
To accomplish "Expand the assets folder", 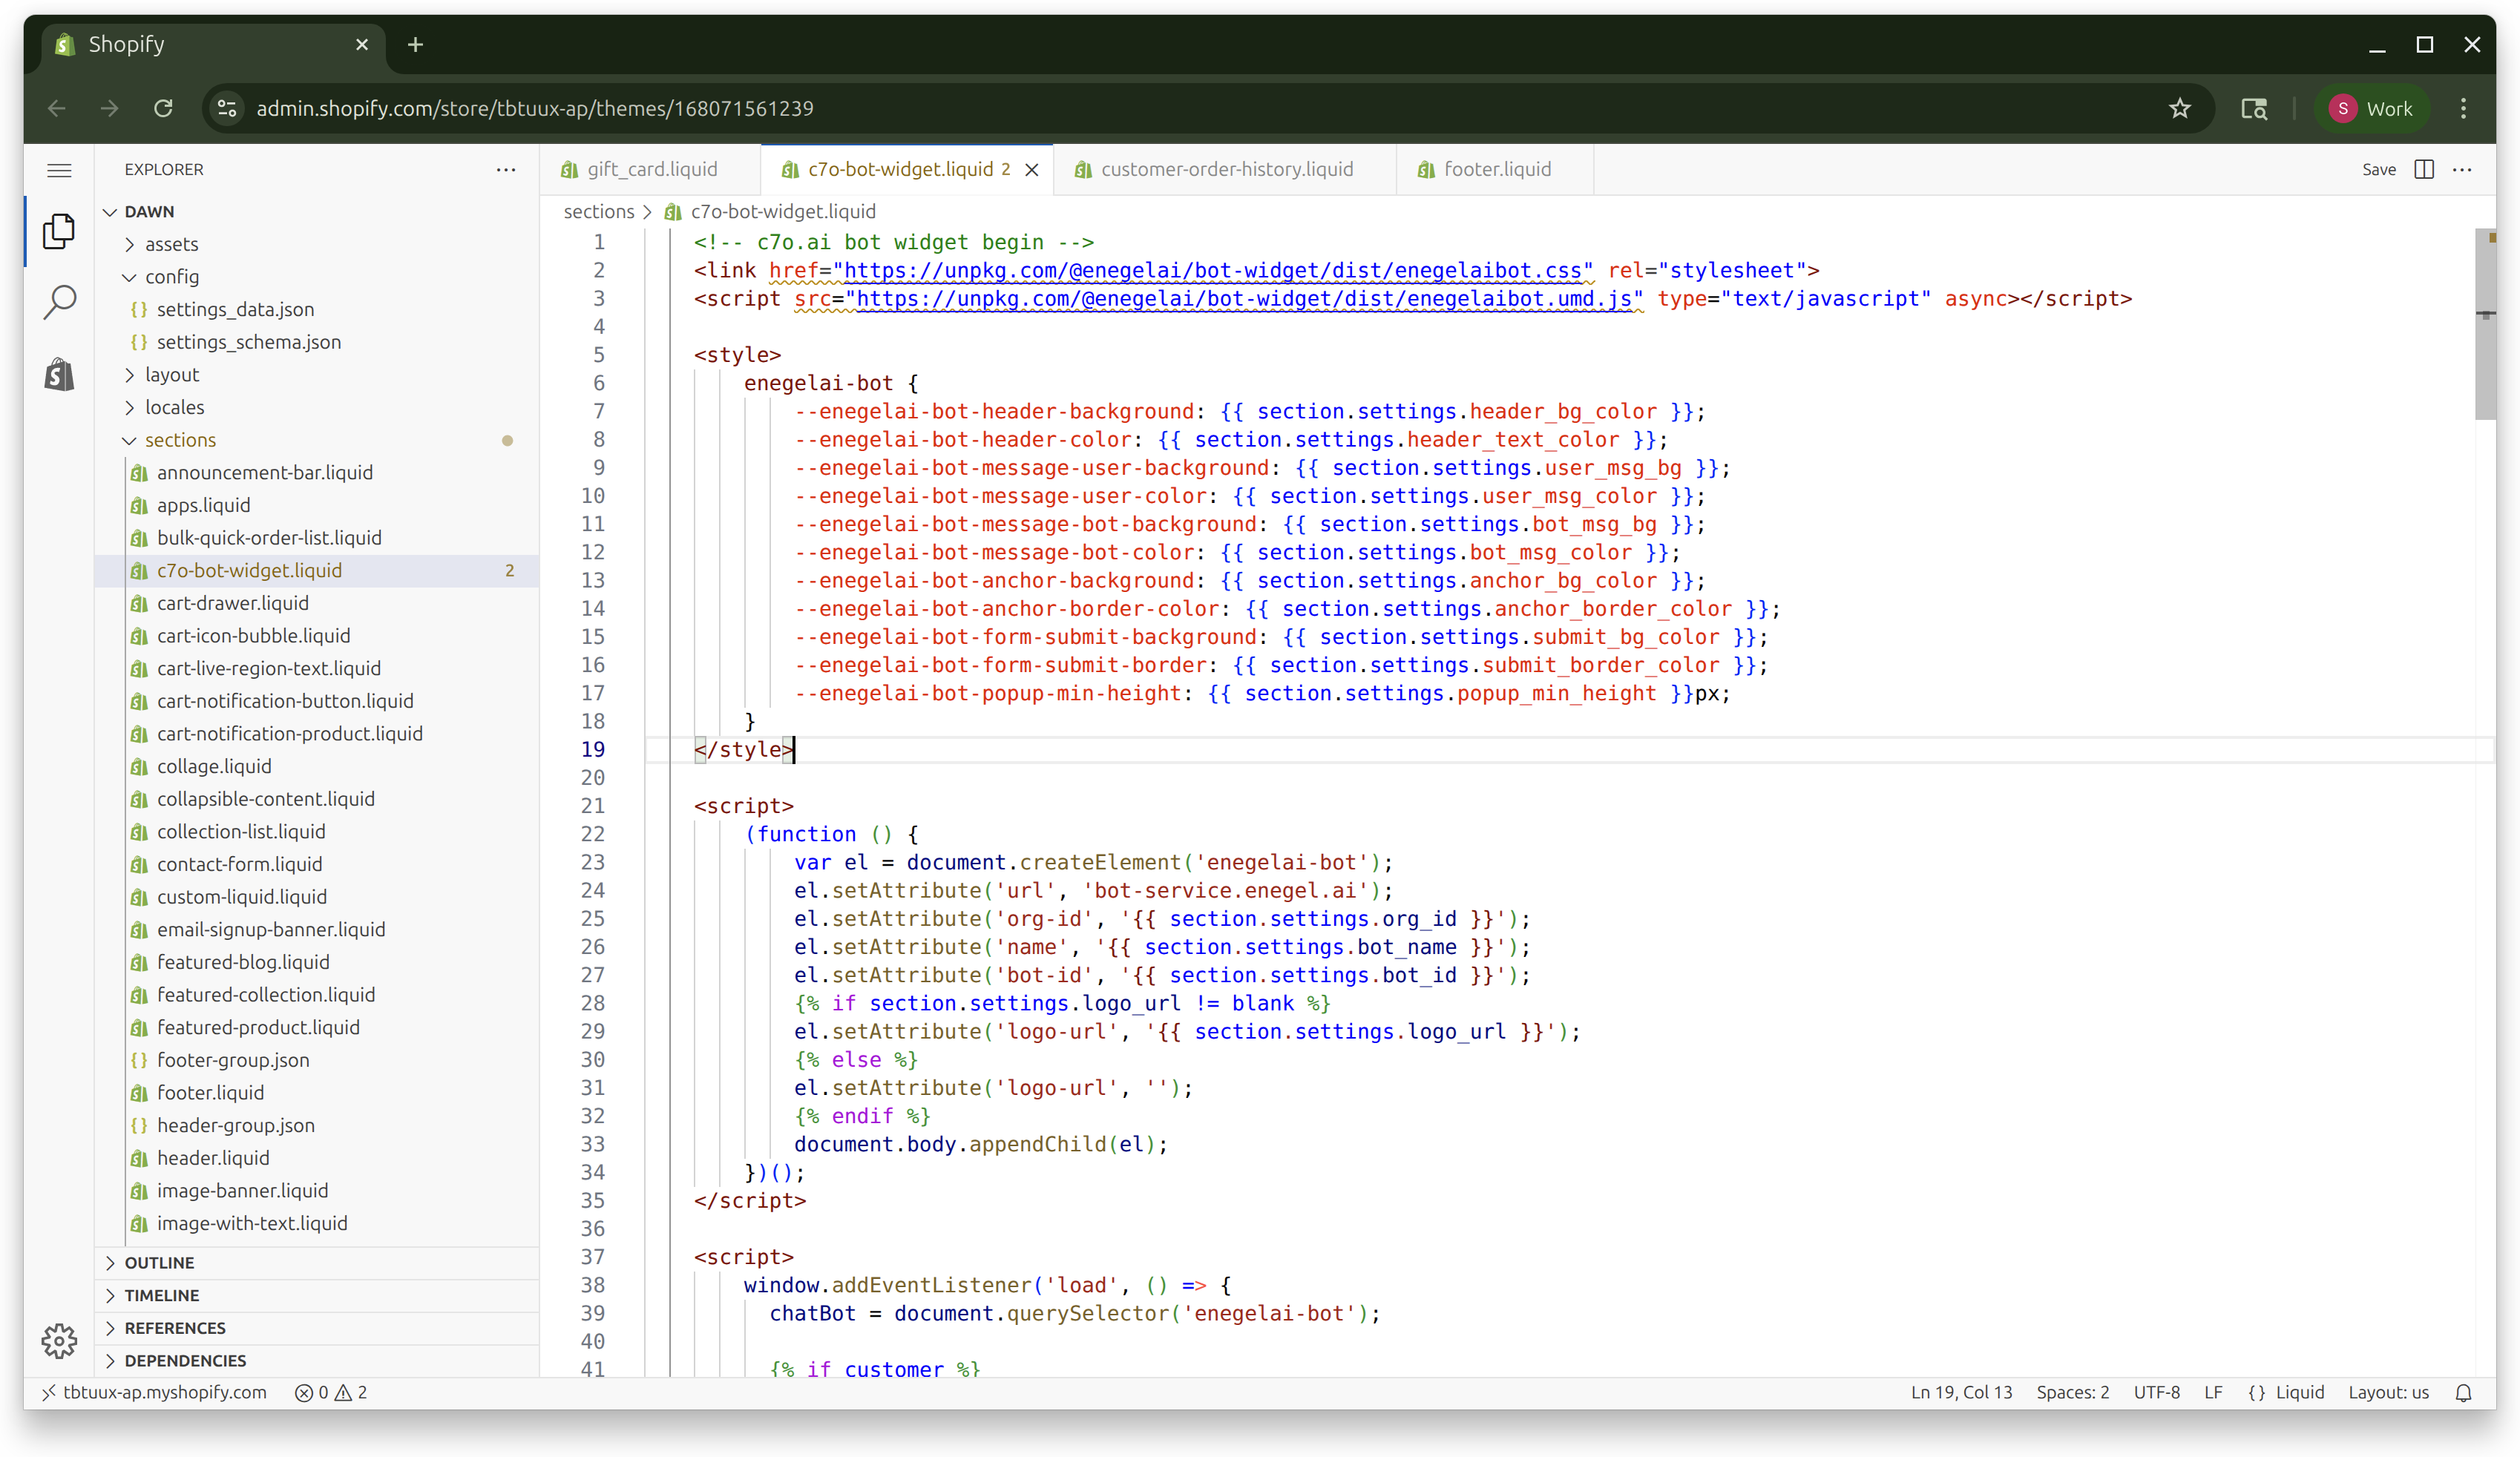I will coord(171,244).
